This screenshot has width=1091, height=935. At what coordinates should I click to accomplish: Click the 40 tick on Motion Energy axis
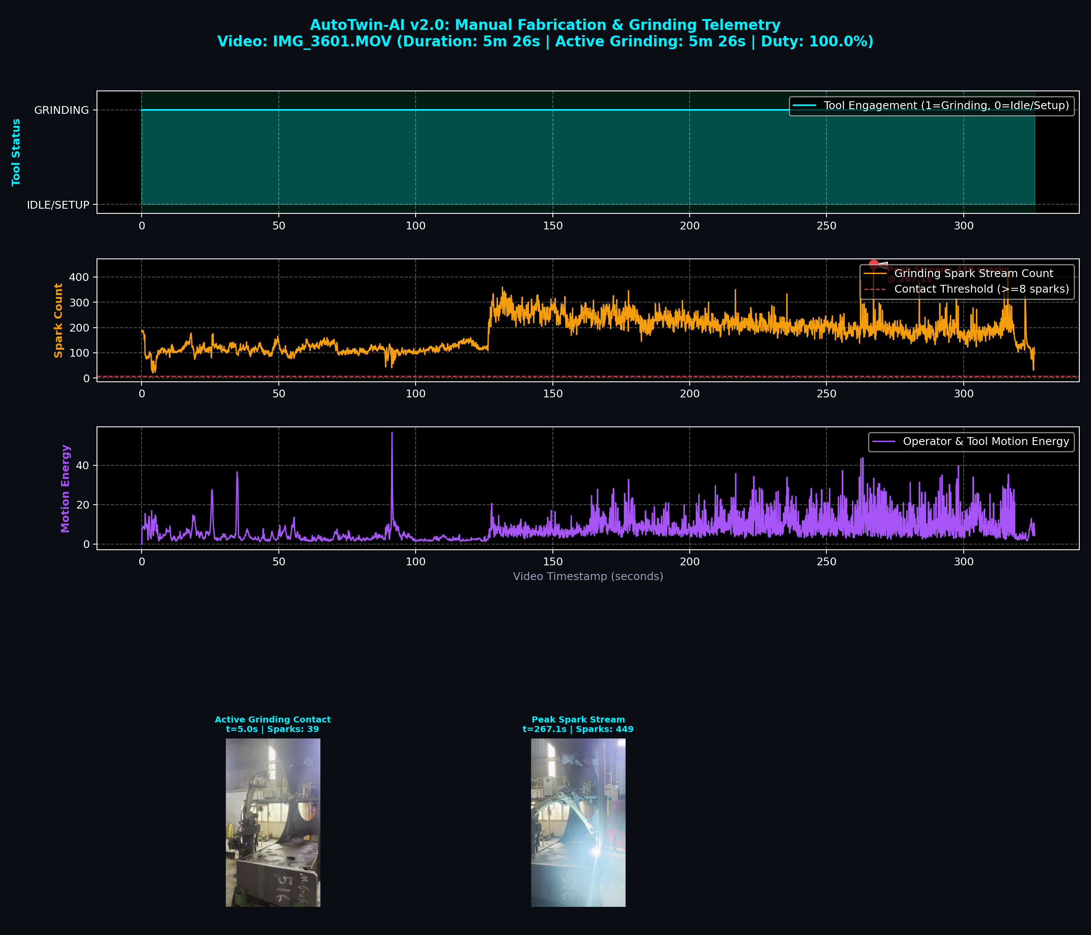click(x=83, y=465)
